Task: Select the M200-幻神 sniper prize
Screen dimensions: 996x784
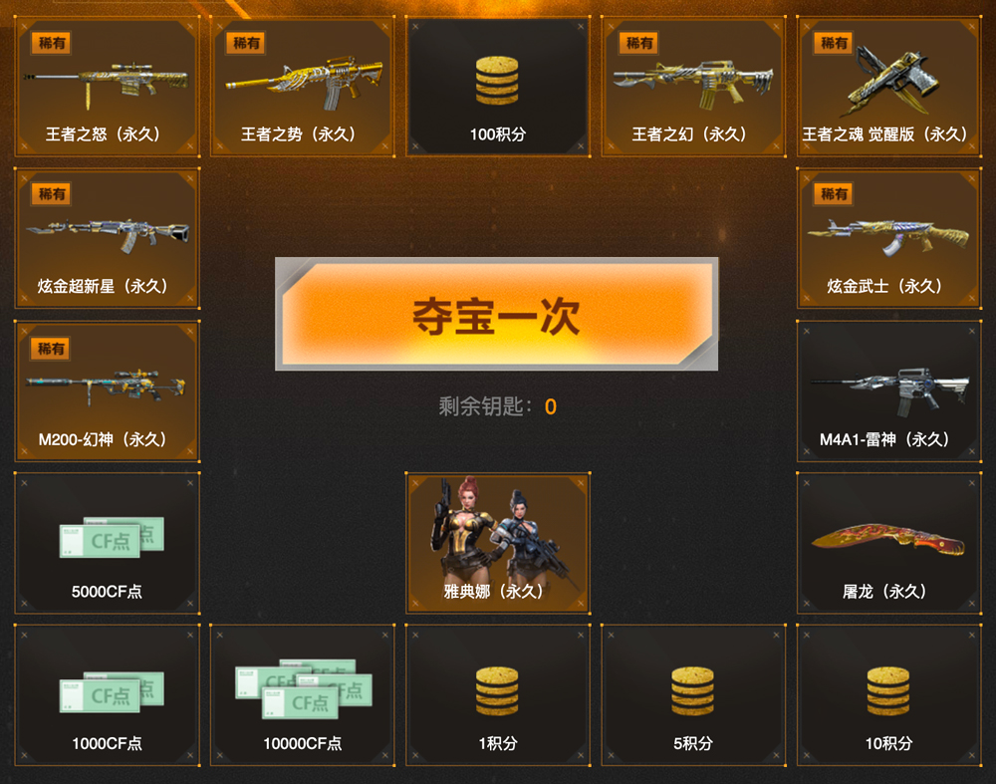Action: (108, 392)
